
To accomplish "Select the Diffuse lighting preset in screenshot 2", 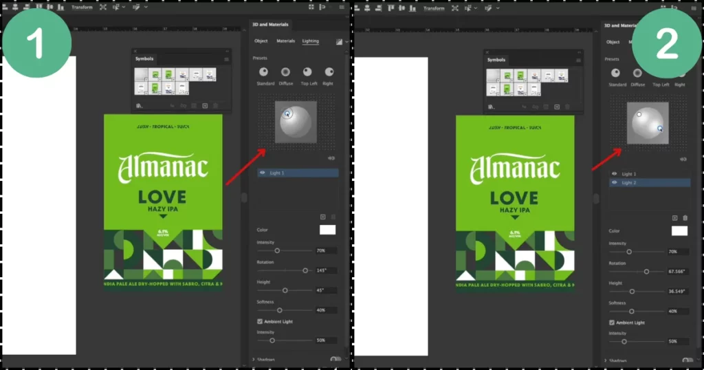I will pos(637,73).
